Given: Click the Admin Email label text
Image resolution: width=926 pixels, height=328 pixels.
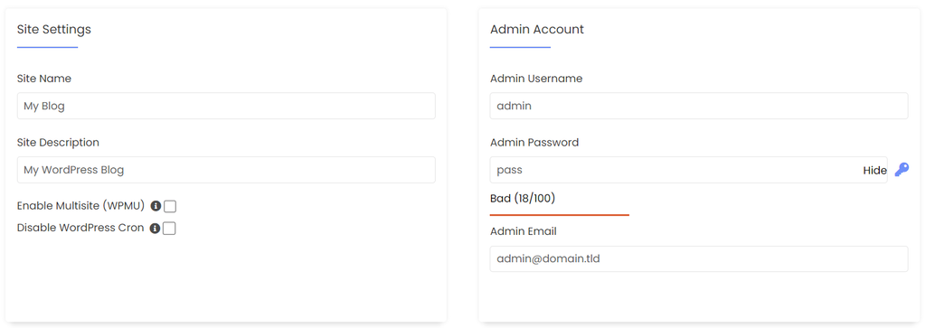Looking at the screenshot, I should pos(524,231).
